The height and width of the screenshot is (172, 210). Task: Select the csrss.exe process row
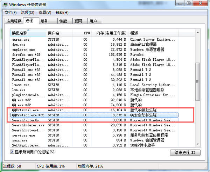click(94, 39)
